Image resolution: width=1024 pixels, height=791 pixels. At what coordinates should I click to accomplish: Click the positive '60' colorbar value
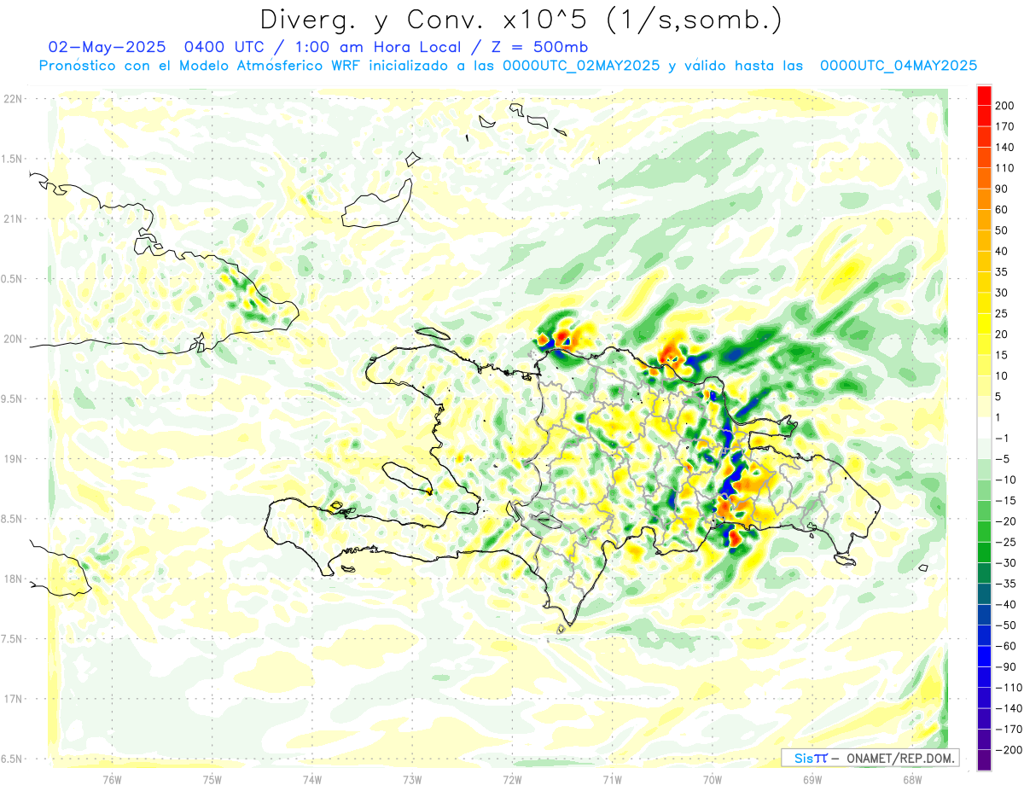[x=1003, y=210]
